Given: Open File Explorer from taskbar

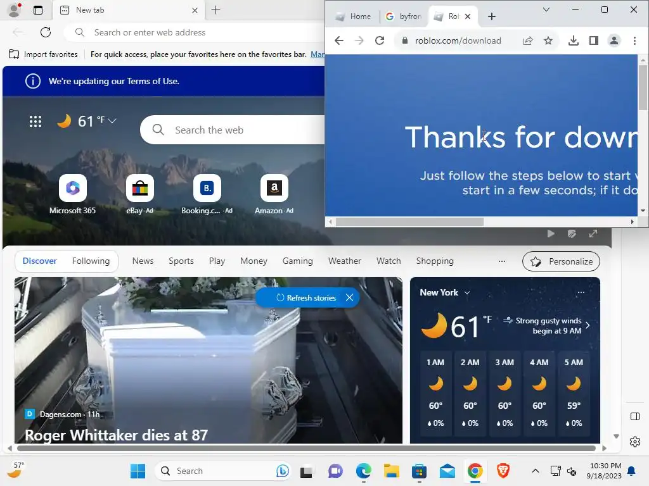Looking at the screenshot, I should (x=391, y=471).
